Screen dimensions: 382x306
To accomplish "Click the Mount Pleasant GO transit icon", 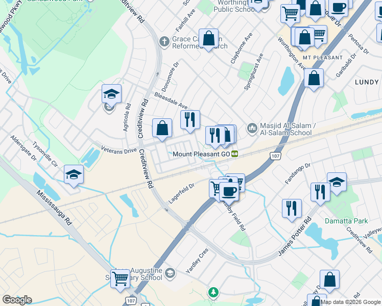I will [x=234, y=154].
